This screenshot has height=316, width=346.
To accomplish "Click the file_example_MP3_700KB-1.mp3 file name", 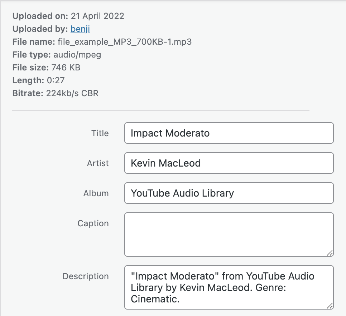I will coord(125,42).
